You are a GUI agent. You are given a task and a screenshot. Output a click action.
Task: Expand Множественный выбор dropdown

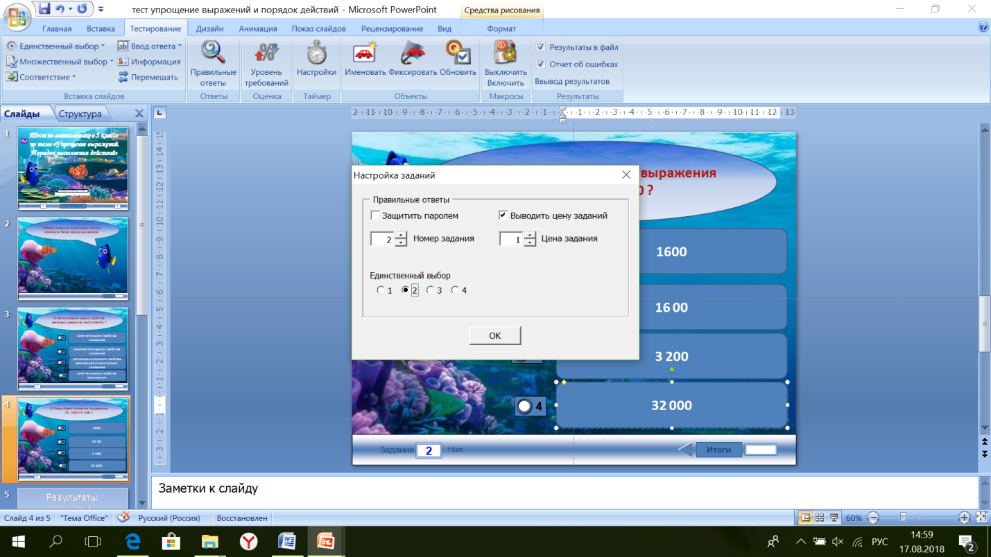(113, 62)
